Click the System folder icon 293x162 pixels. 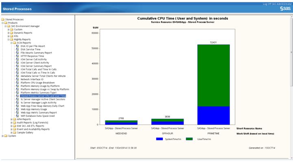(6, 136)
